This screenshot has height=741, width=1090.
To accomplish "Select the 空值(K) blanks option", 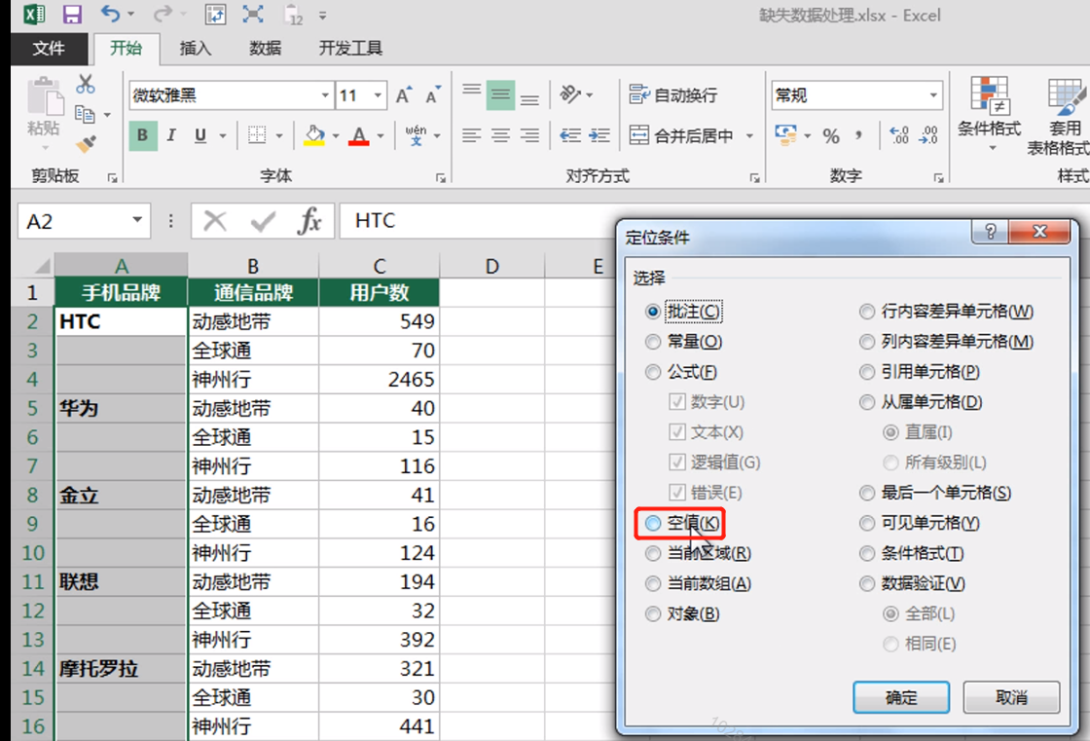I will pos(682,523).
